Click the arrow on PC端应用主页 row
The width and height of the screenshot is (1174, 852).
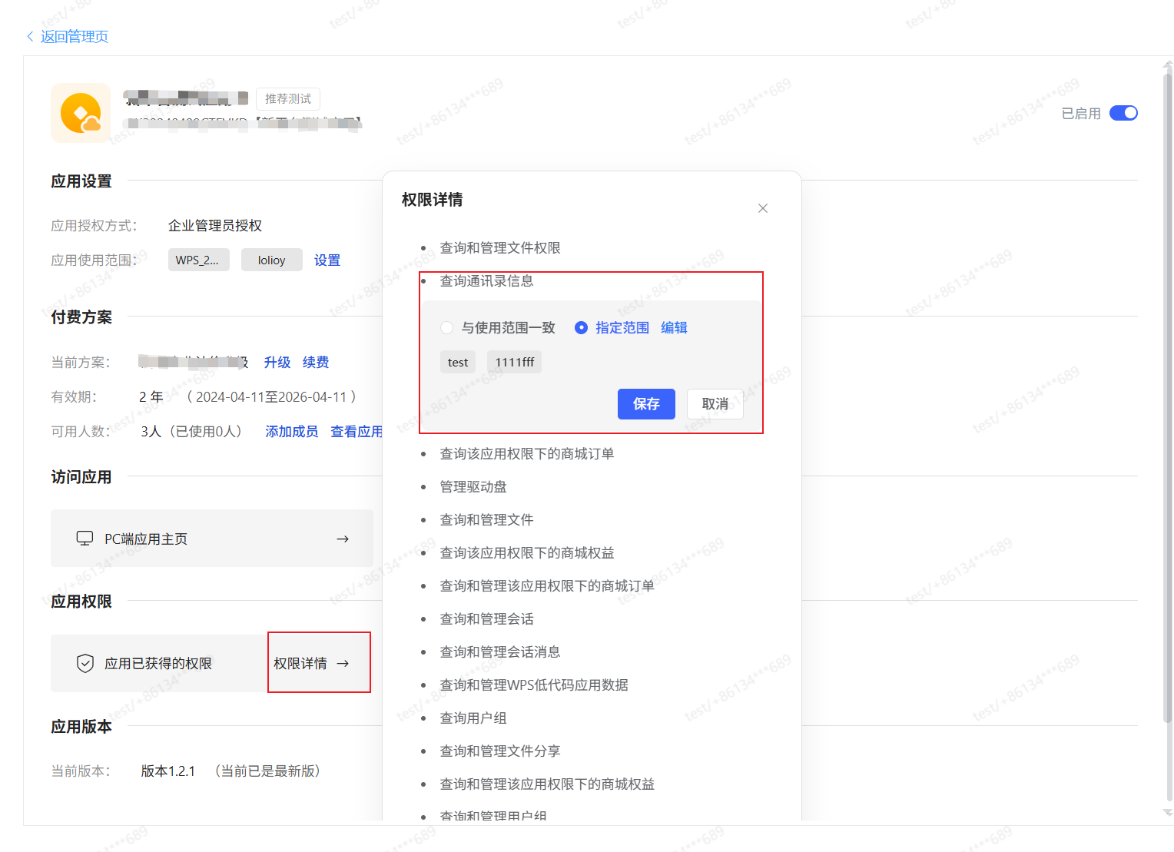[x=343, y=539]
